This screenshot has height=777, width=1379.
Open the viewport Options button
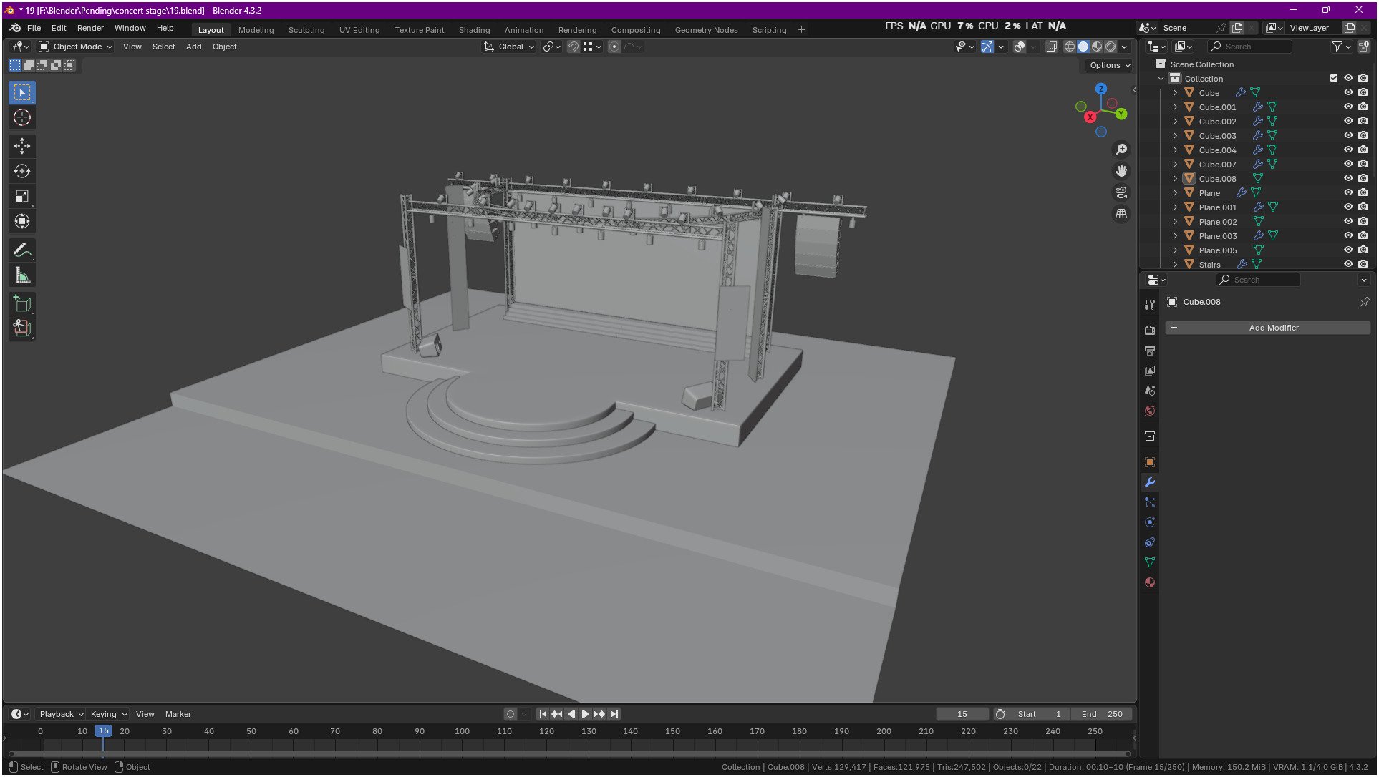pyautogui.click(x=1109, y=65)
